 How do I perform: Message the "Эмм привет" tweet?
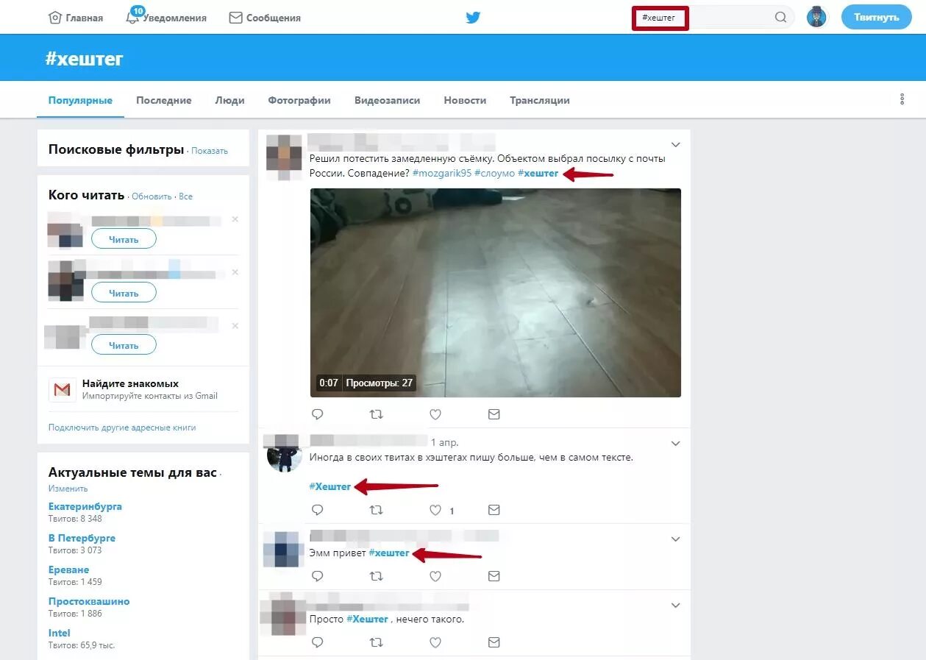(494, 576)
